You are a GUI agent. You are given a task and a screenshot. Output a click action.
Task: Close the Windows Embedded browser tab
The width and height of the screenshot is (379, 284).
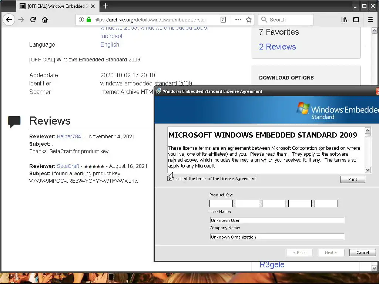pos(93,6)
